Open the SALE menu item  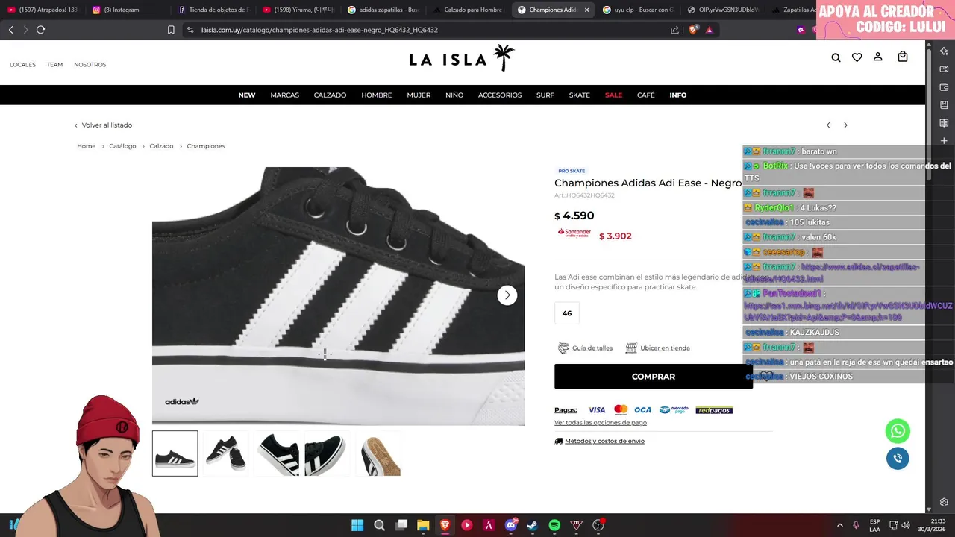pyautogui.click(x=613, y=95)
